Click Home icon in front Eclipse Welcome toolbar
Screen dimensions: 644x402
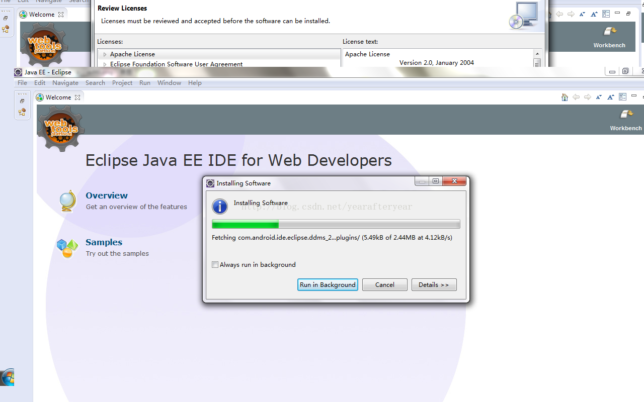(x=565, y=97)
